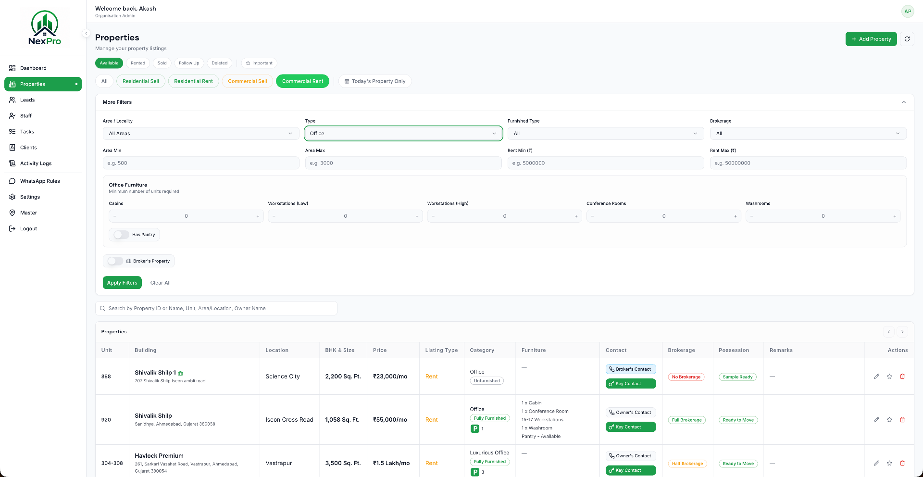The image size is (923, 477).
Task: Increase Workstations (Low) count
Action: (x=417, y=216)
